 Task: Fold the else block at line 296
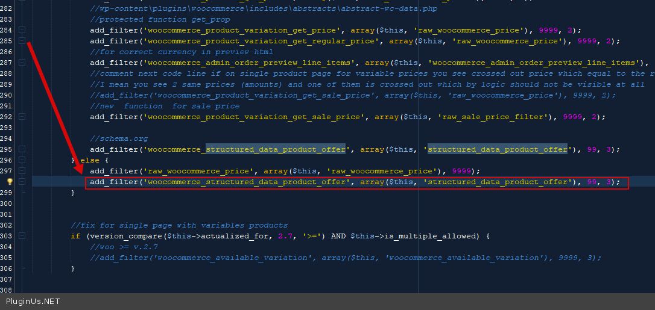(x=22, y=160)
